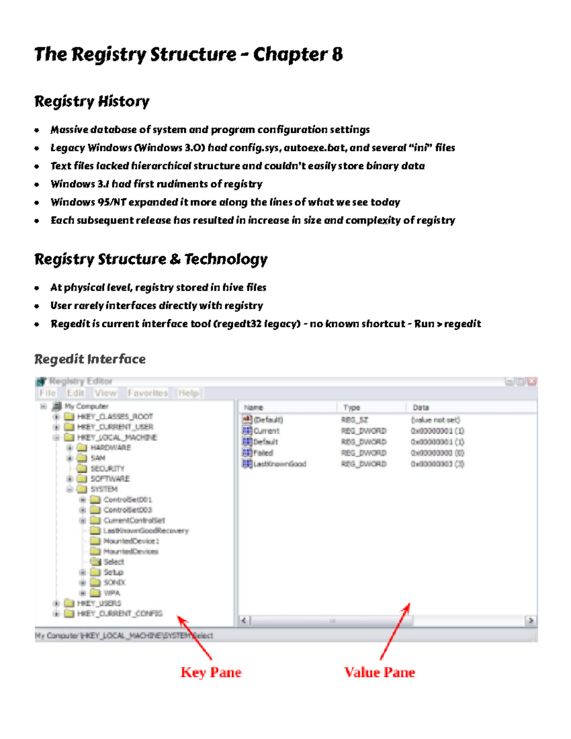Image resolution: width=571 pixels, height=739 pixels.
Task: Click the SOFTWARE folder icon
Action: pos(82,479)
